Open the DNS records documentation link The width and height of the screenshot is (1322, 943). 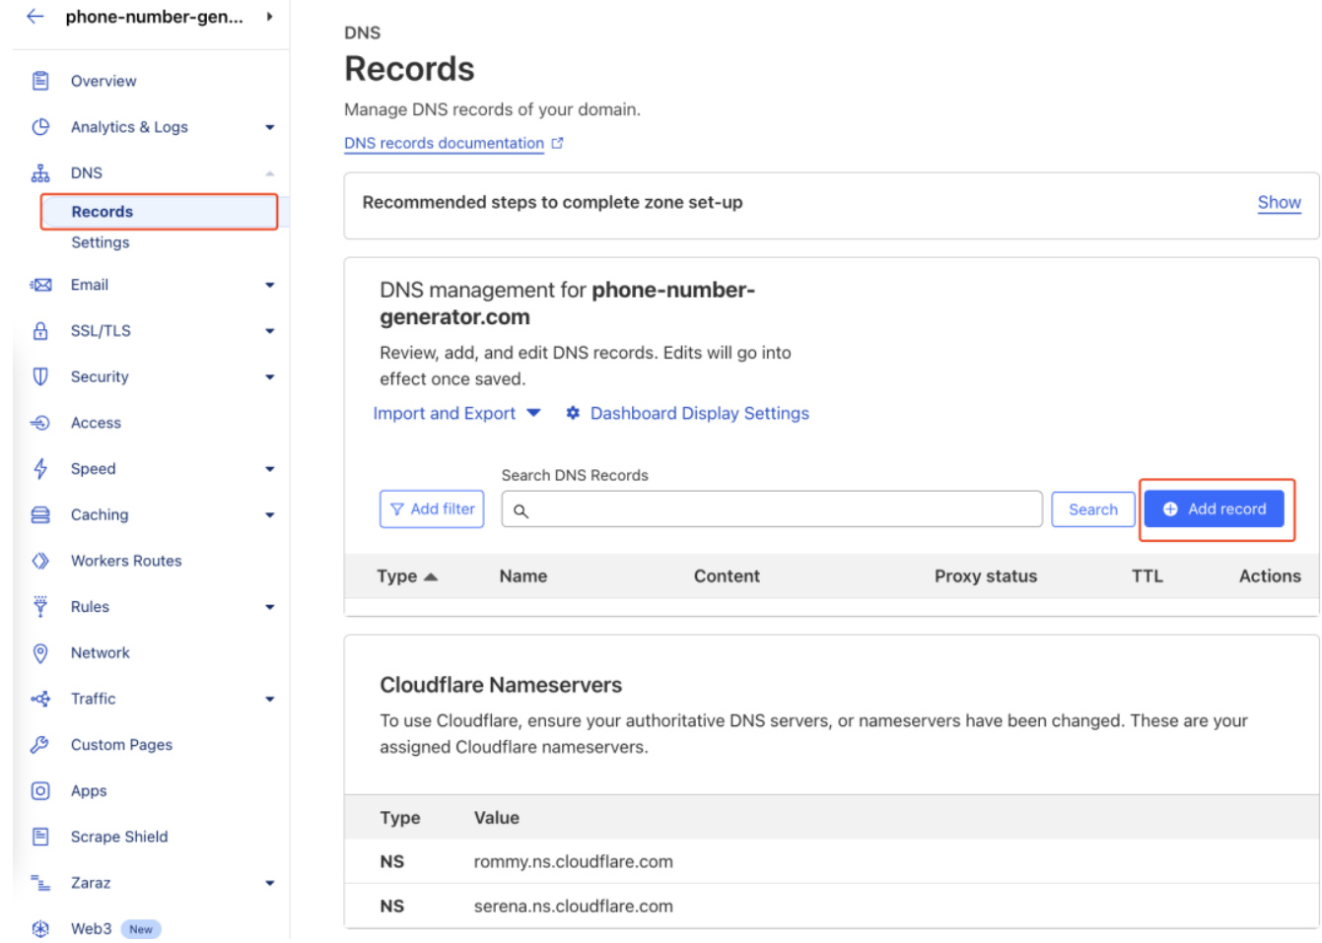(444, 143)
